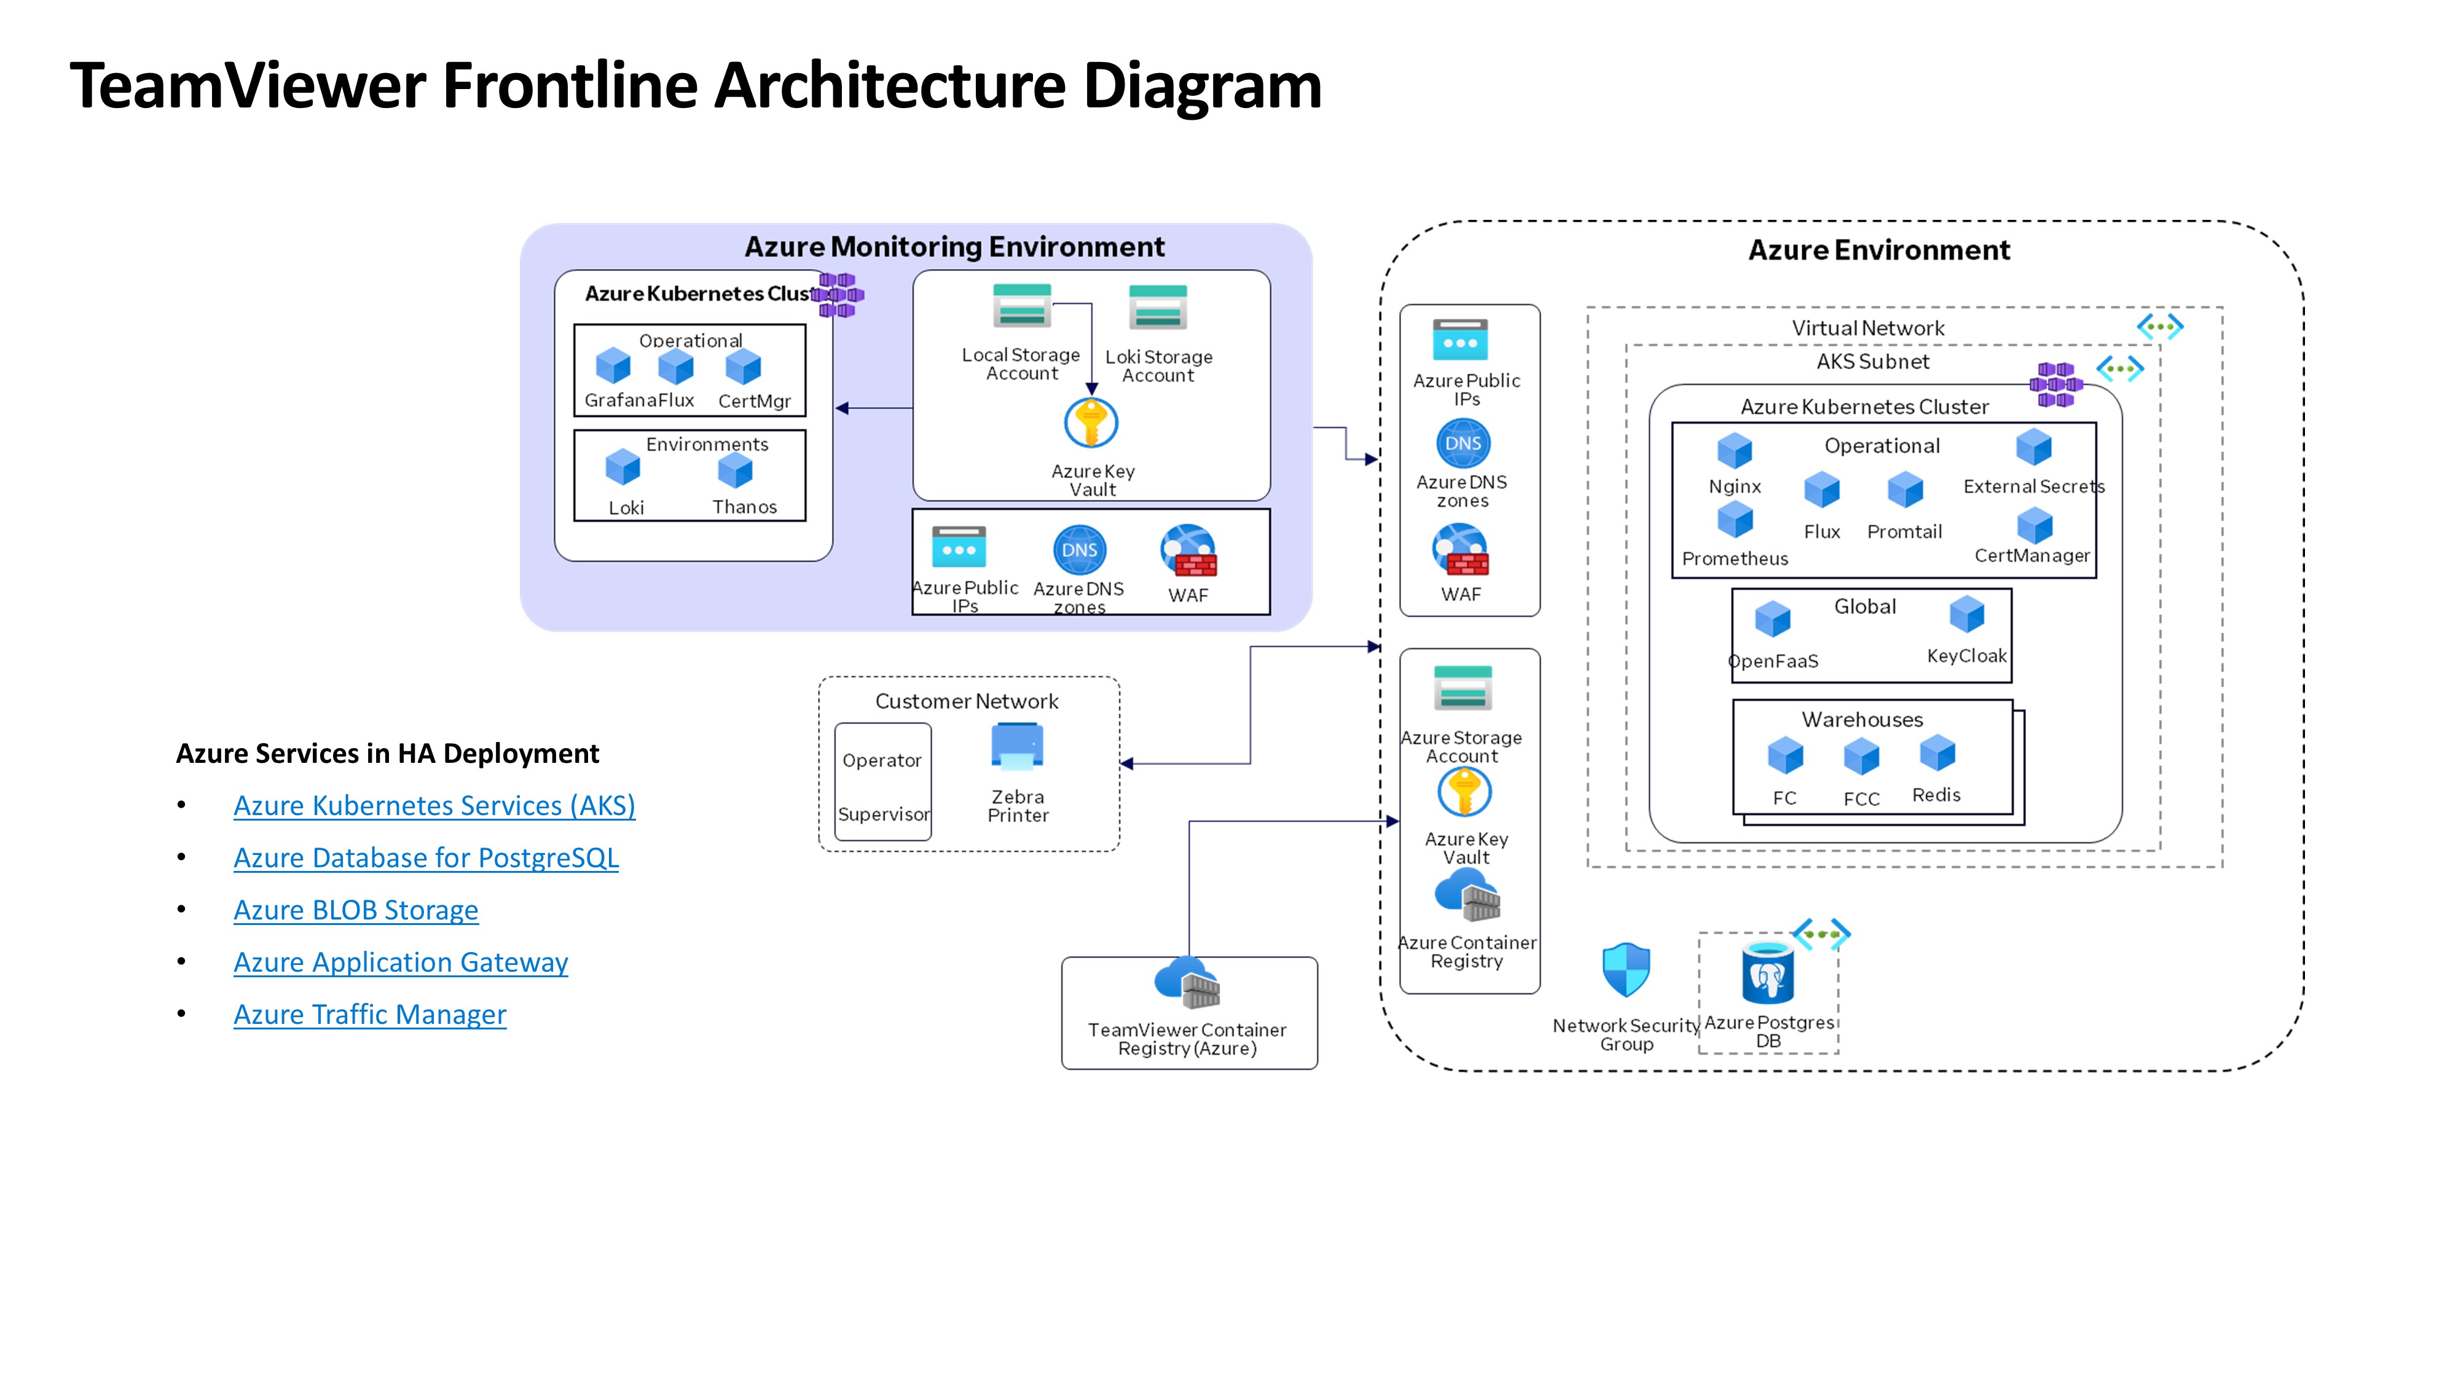2458x1382 pixels.
Task: Open the Azure Database for PostgreSQL link
Action: (x=426, y=859)
